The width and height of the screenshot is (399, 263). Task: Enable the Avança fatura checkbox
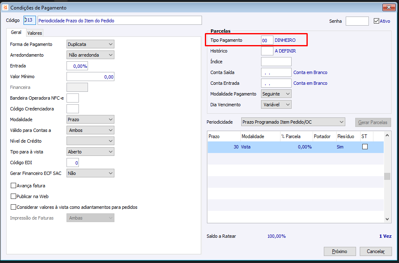14,186
